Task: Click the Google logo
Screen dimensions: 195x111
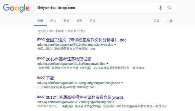Action: tap(16, 8)
